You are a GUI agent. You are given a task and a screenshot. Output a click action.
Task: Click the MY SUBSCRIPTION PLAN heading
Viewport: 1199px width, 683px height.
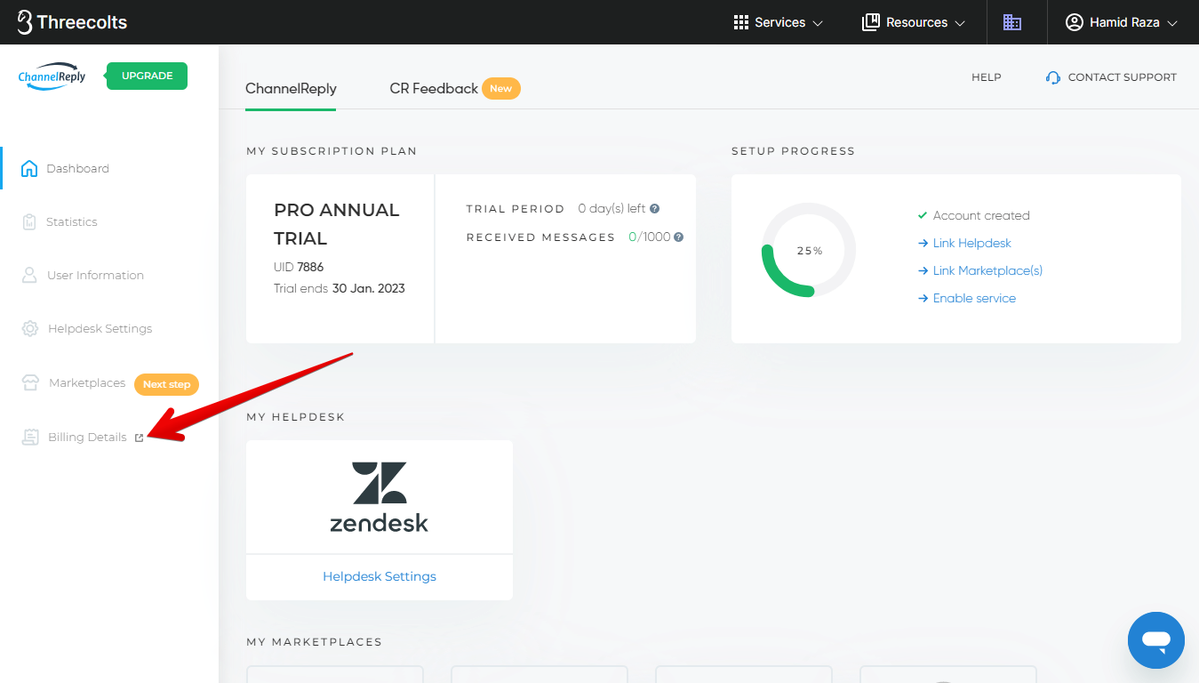coord(332,151)
